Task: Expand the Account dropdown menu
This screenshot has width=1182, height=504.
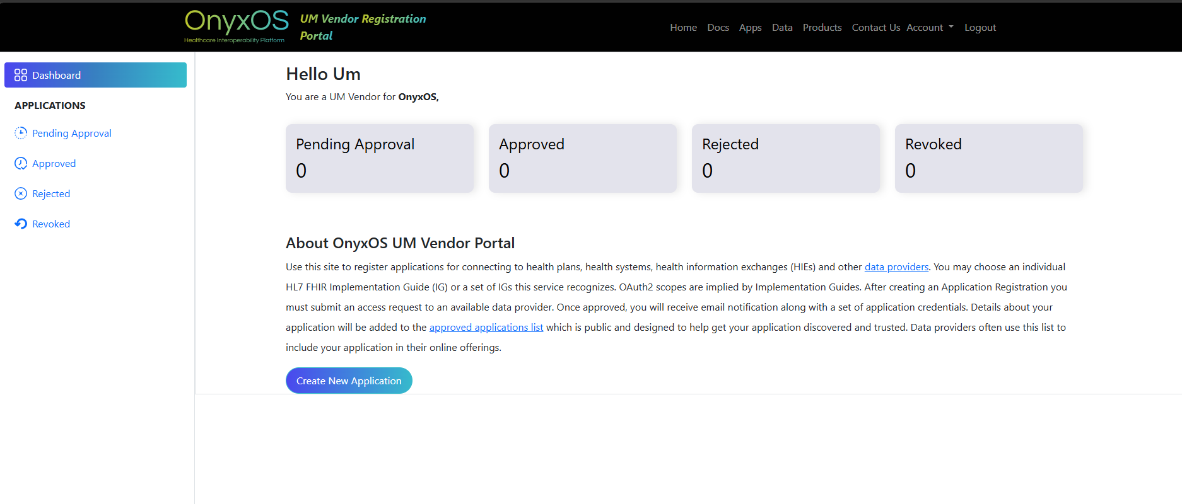Action: coord(930,27)
